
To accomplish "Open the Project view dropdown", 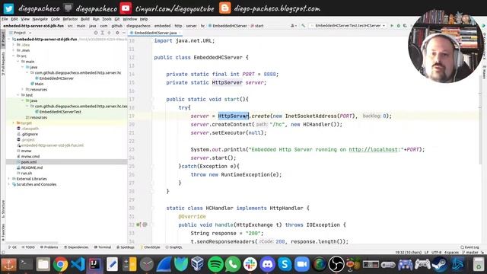I will (x=21, y=33).
